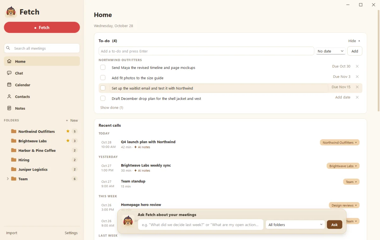Click the red Fetch record button
380x240 pixels.
(42, 28)
